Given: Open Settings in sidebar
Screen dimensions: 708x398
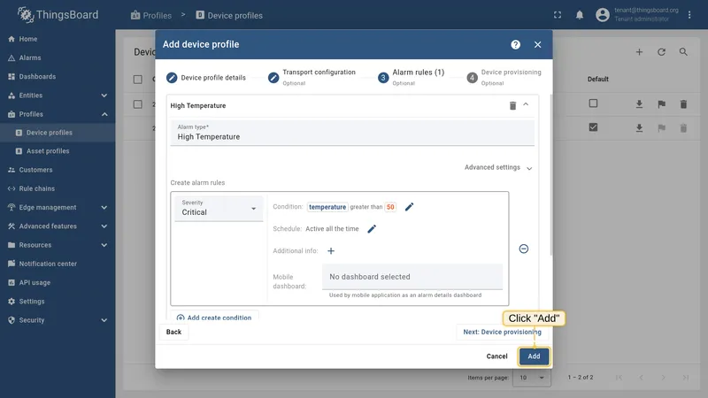Looking at the screenshot, I should pos(58,302).
